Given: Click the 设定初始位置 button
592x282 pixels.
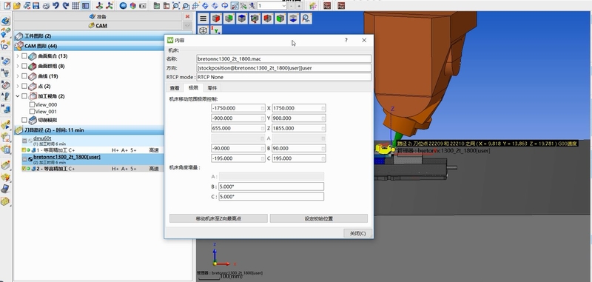Looking at the screenshot, I should coord(319,218).
